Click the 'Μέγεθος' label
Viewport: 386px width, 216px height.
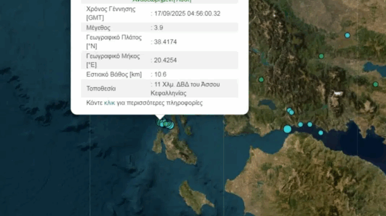[x=98, y=27]
